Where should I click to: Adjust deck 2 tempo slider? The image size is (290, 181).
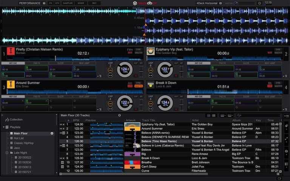181,72
